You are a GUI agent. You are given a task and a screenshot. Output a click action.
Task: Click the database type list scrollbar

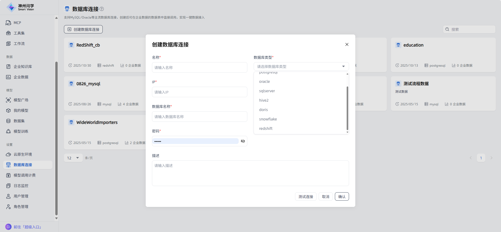[347, 108]
